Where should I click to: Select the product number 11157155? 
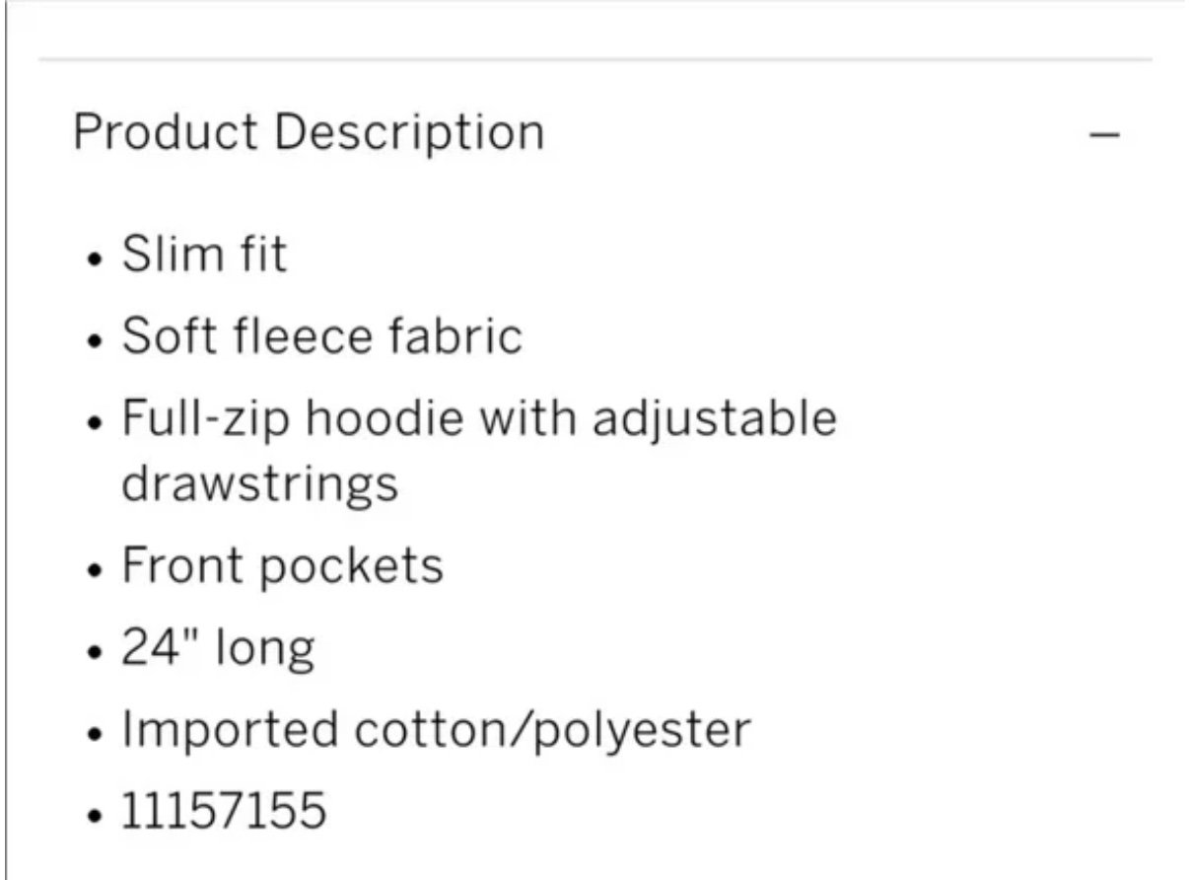coord(224,811)
